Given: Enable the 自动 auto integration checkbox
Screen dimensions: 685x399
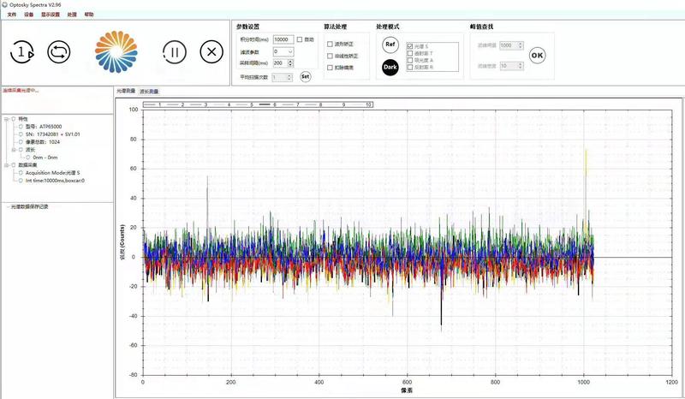Looking at the screenshot, I should click(x=300, y=39).
